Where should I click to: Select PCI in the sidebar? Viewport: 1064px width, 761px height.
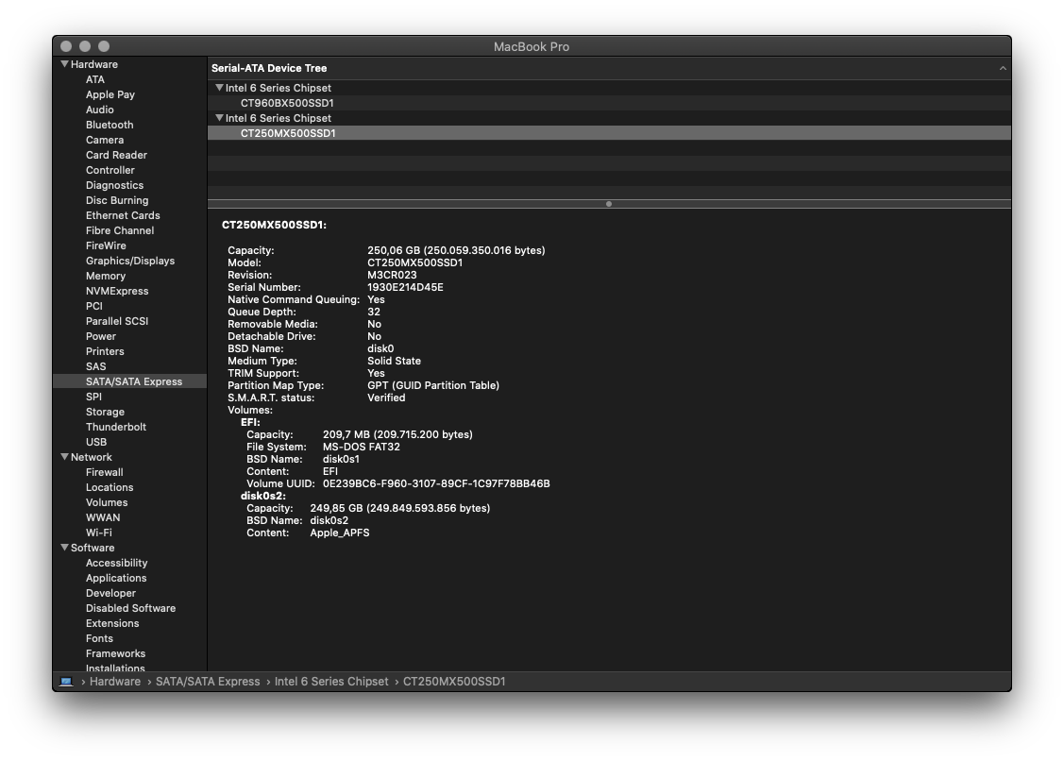tap(94, 306)
